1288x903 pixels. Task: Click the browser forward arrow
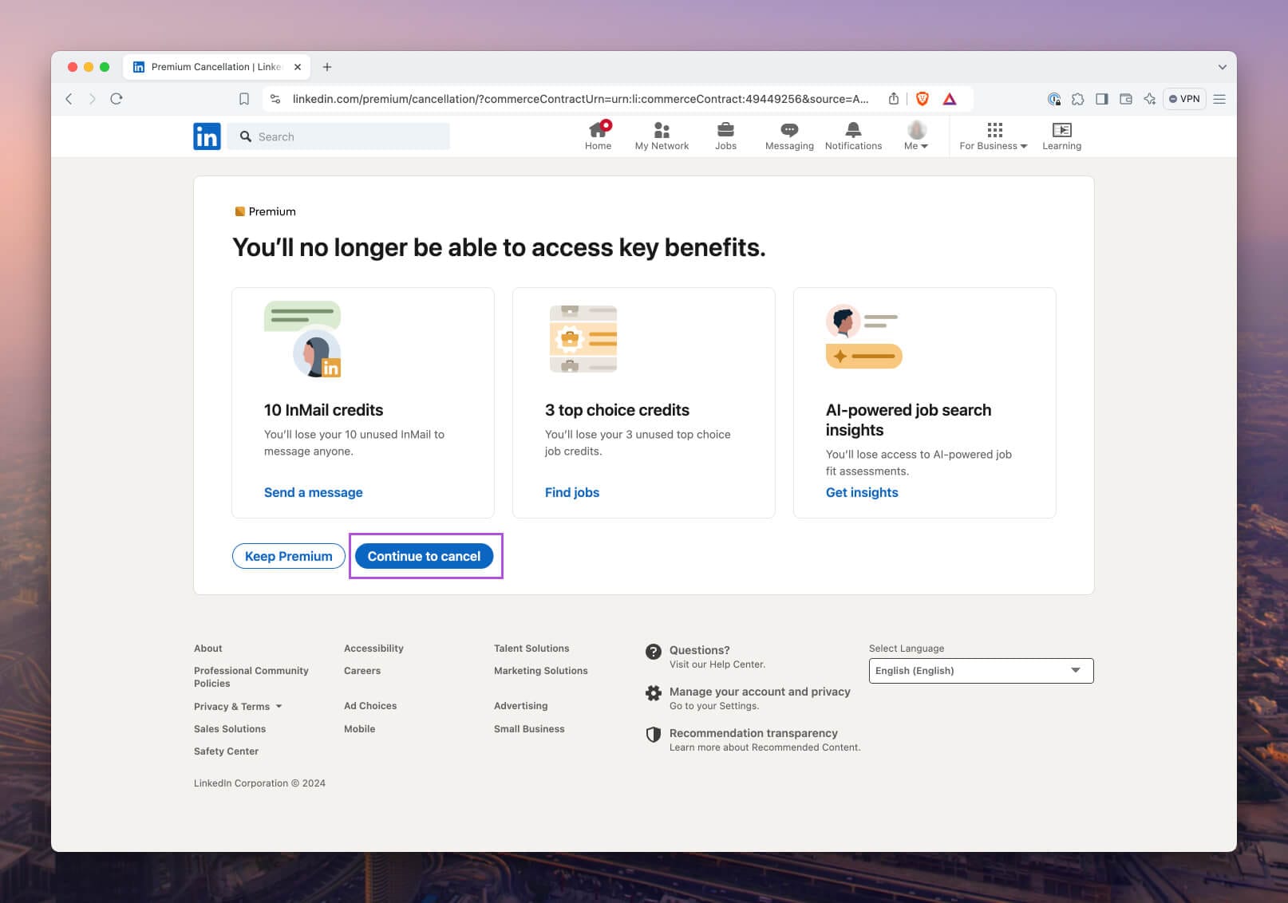point(93,99)
